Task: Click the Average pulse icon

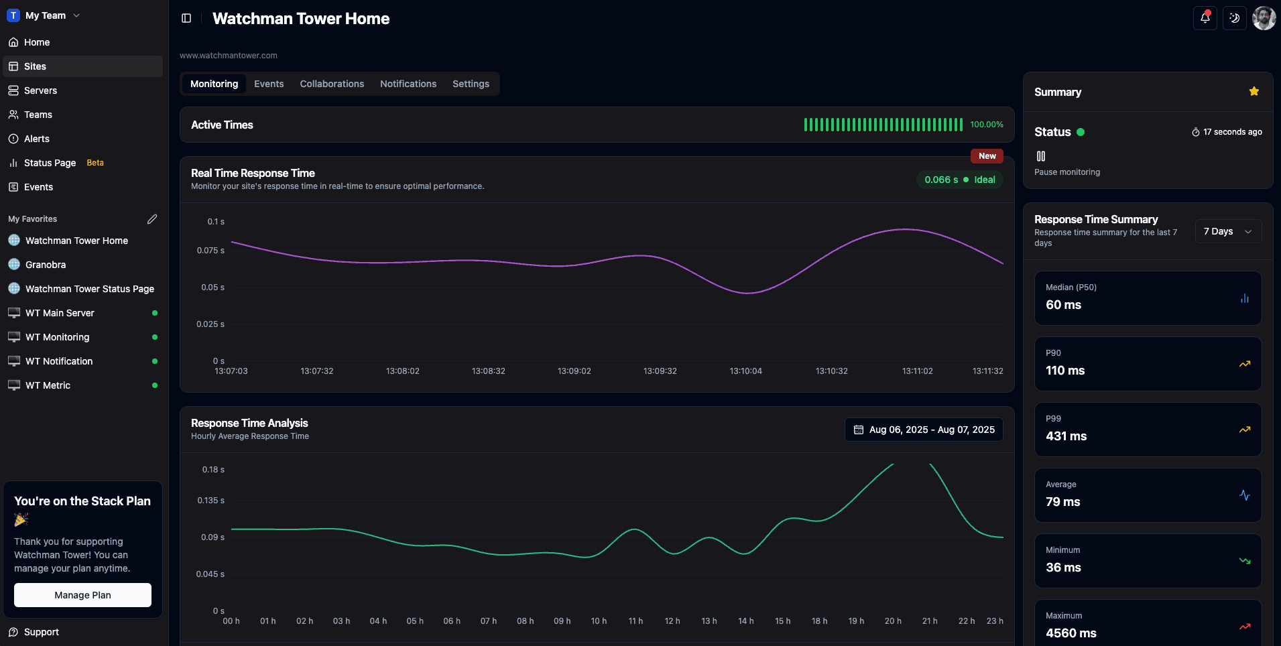Action: click(1244, 495)
